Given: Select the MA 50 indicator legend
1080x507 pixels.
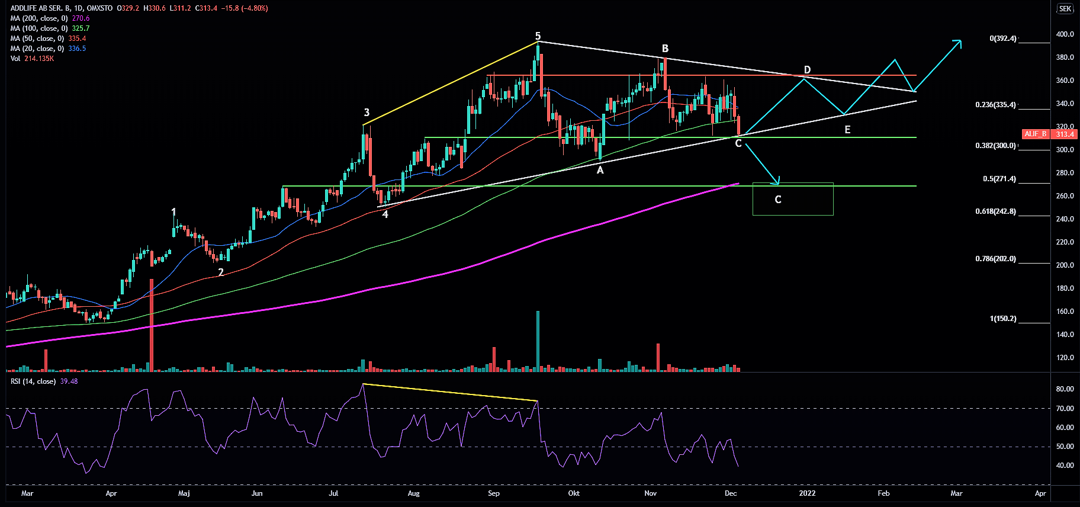Looking at the screenshot, I should pos(37,38).
